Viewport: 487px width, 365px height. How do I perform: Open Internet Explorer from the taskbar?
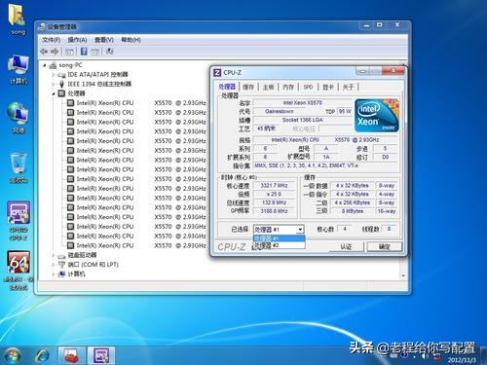point(42,356)
